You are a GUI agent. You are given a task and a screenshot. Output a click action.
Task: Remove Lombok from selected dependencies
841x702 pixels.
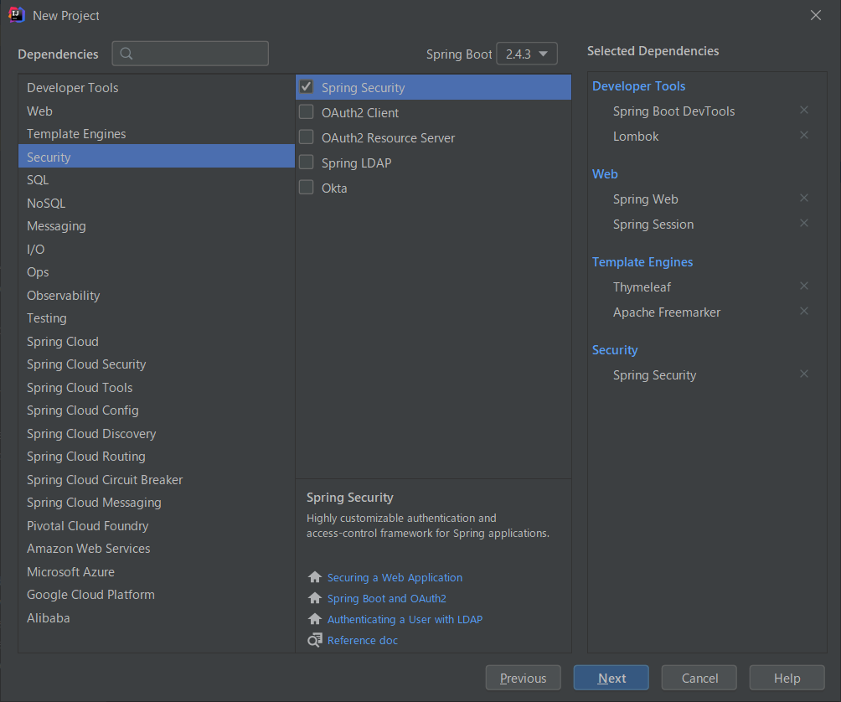804,135
